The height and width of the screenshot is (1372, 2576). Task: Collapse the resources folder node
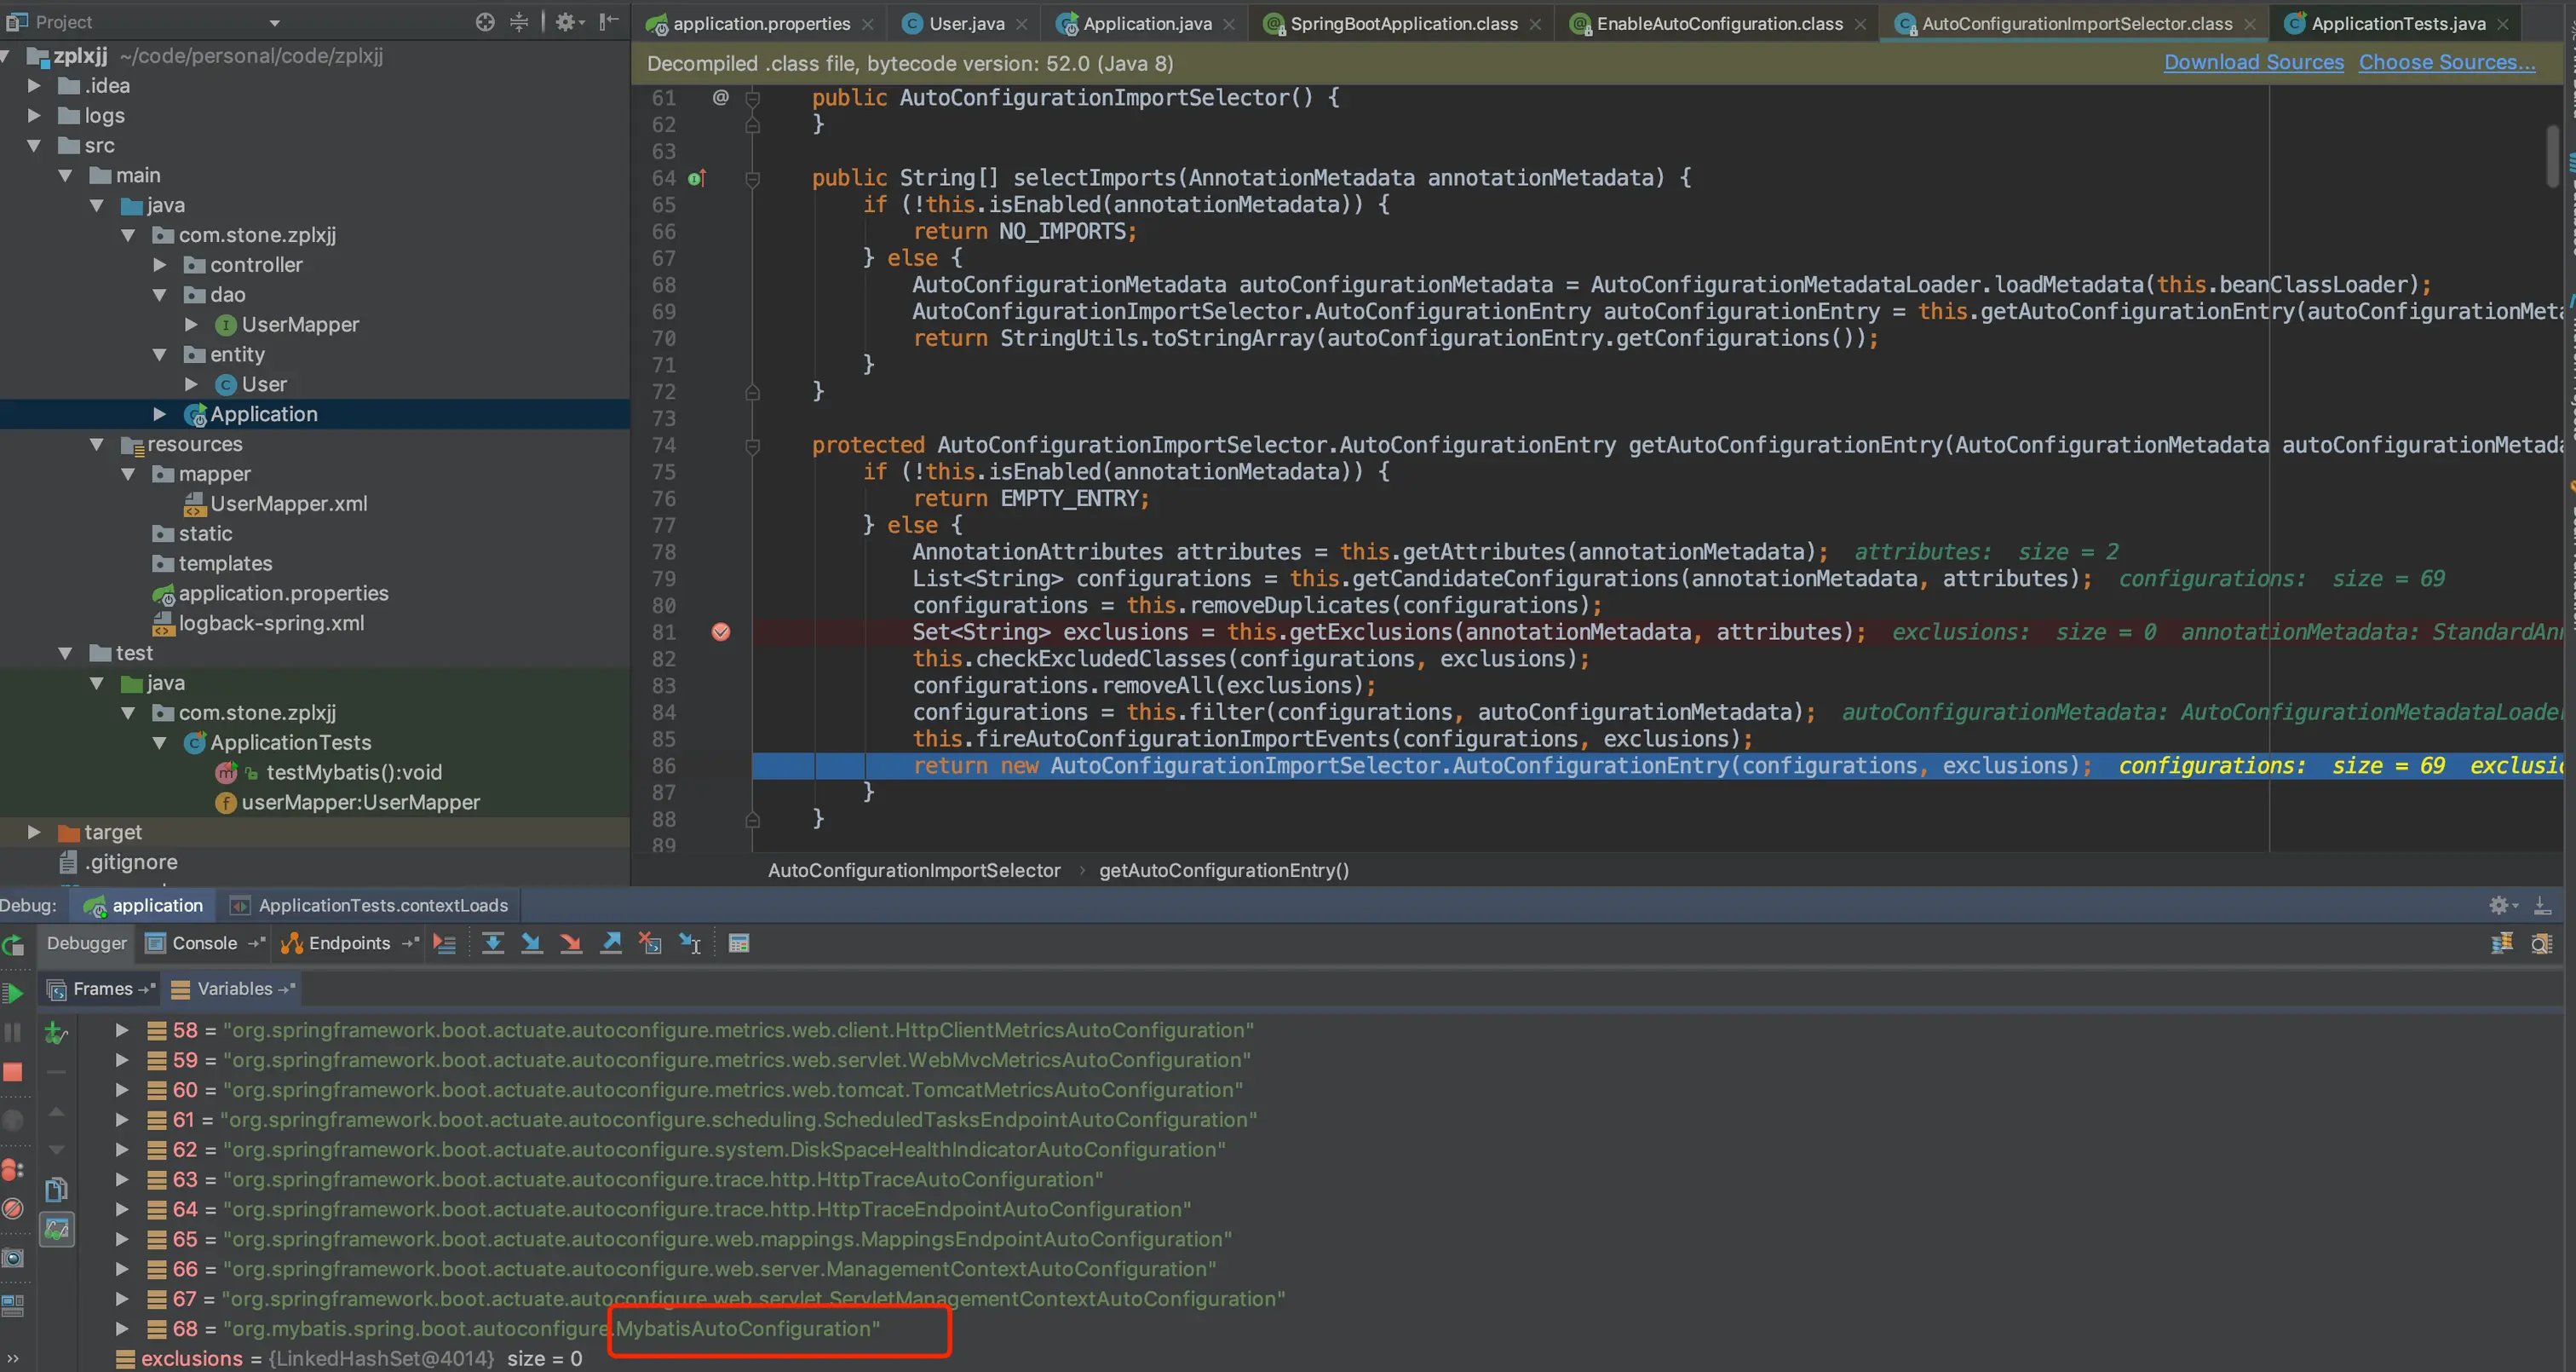[97, 444]
